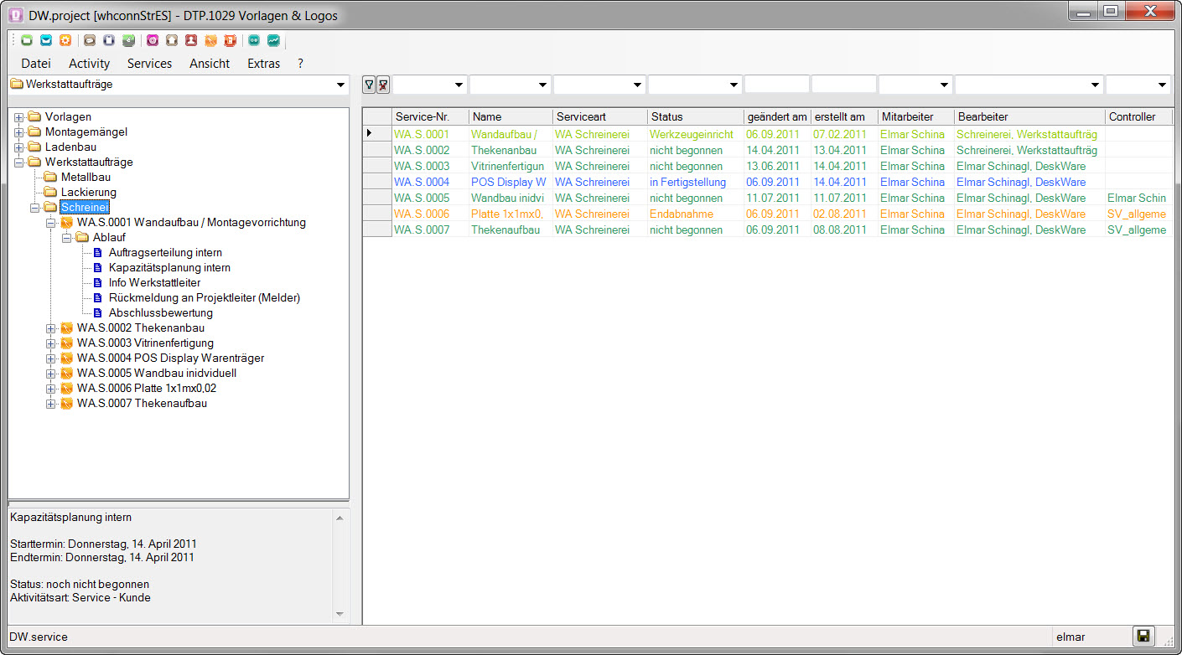
Task: Open the blue mail envelope toolbar icon
Action: click(46, 40)
